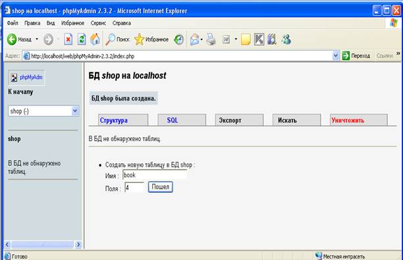Click the IE title bar icon

7,11
